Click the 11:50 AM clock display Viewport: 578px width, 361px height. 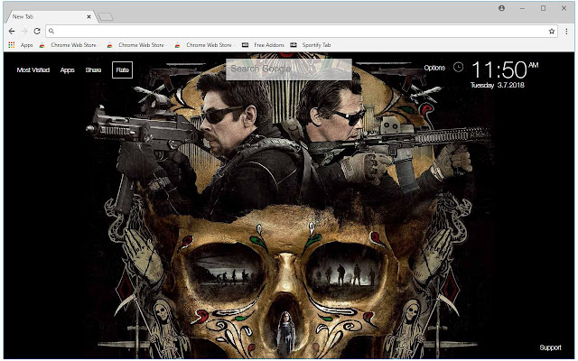505,69
